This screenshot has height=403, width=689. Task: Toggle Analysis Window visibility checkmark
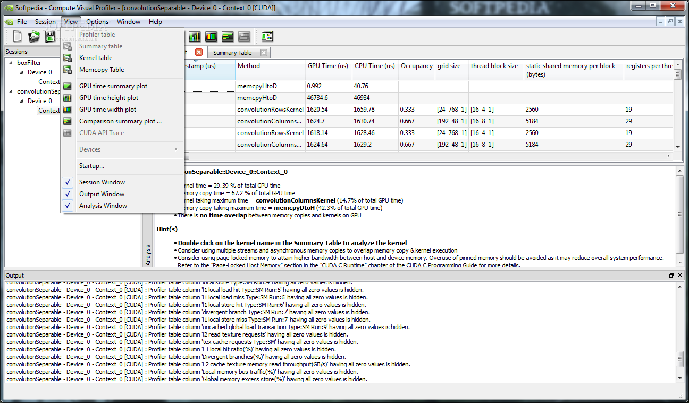tap(68, 206)
